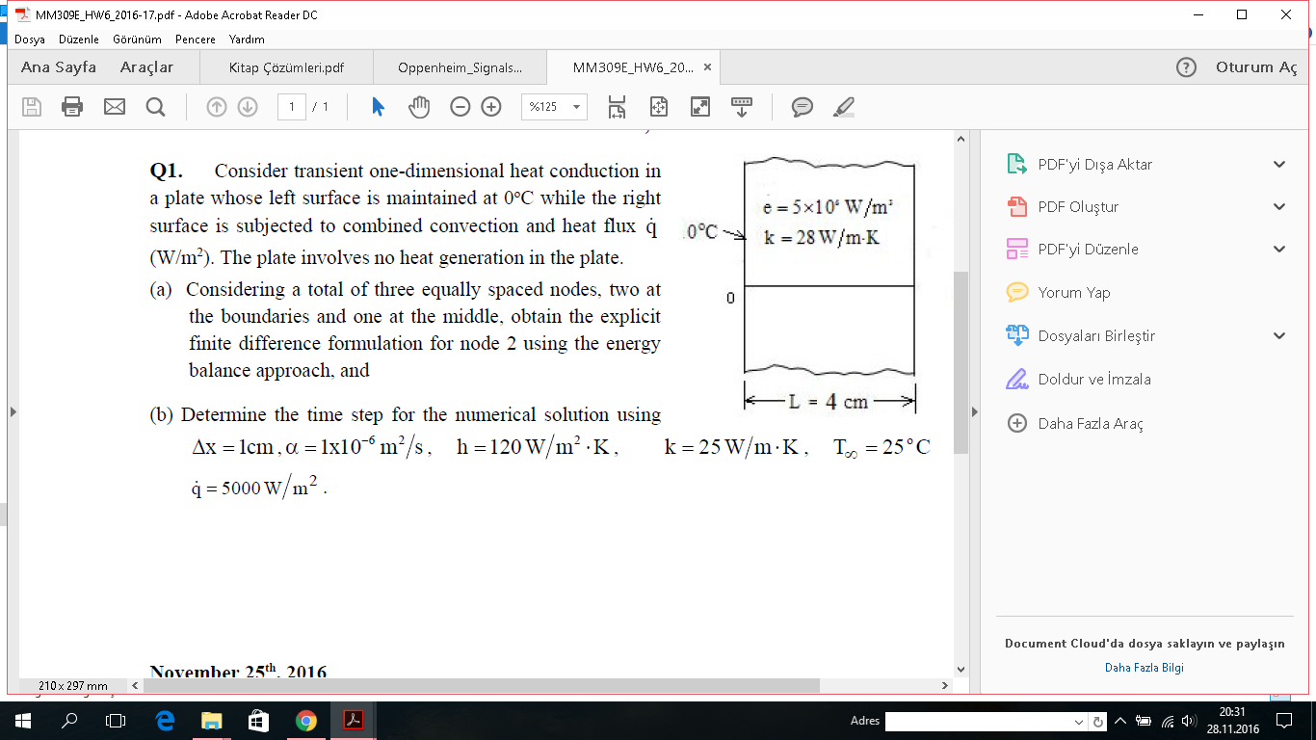Viewport: 1316px width, 740px height.
Task: Click the zoom in plus icon
Action: 491,107
